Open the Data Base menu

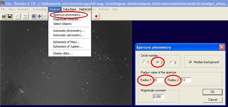tap(70, 9)
